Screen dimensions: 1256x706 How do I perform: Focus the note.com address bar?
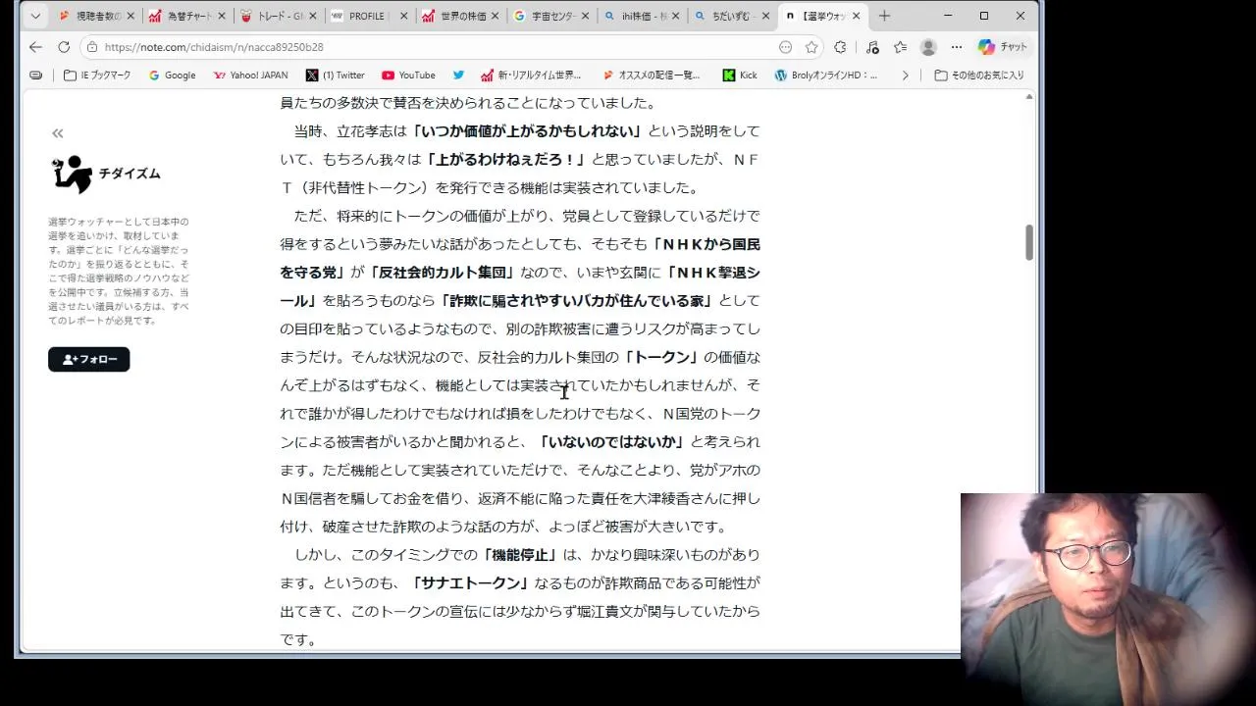pyautogui.click(x=432, y=47)
